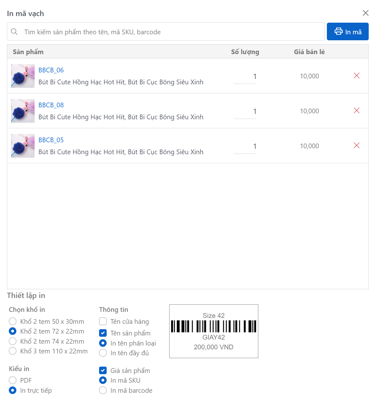Select PDF print type

coord(13,380)
